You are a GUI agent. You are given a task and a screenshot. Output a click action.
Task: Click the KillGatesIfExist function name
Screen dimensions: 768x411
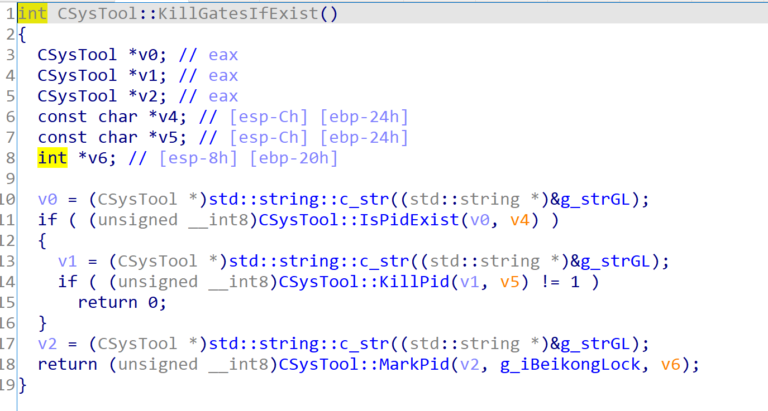click(239, 13)
